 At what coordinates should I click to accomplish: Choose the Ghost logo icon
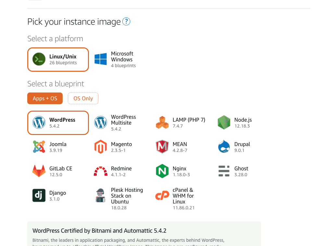coord(224,171)
